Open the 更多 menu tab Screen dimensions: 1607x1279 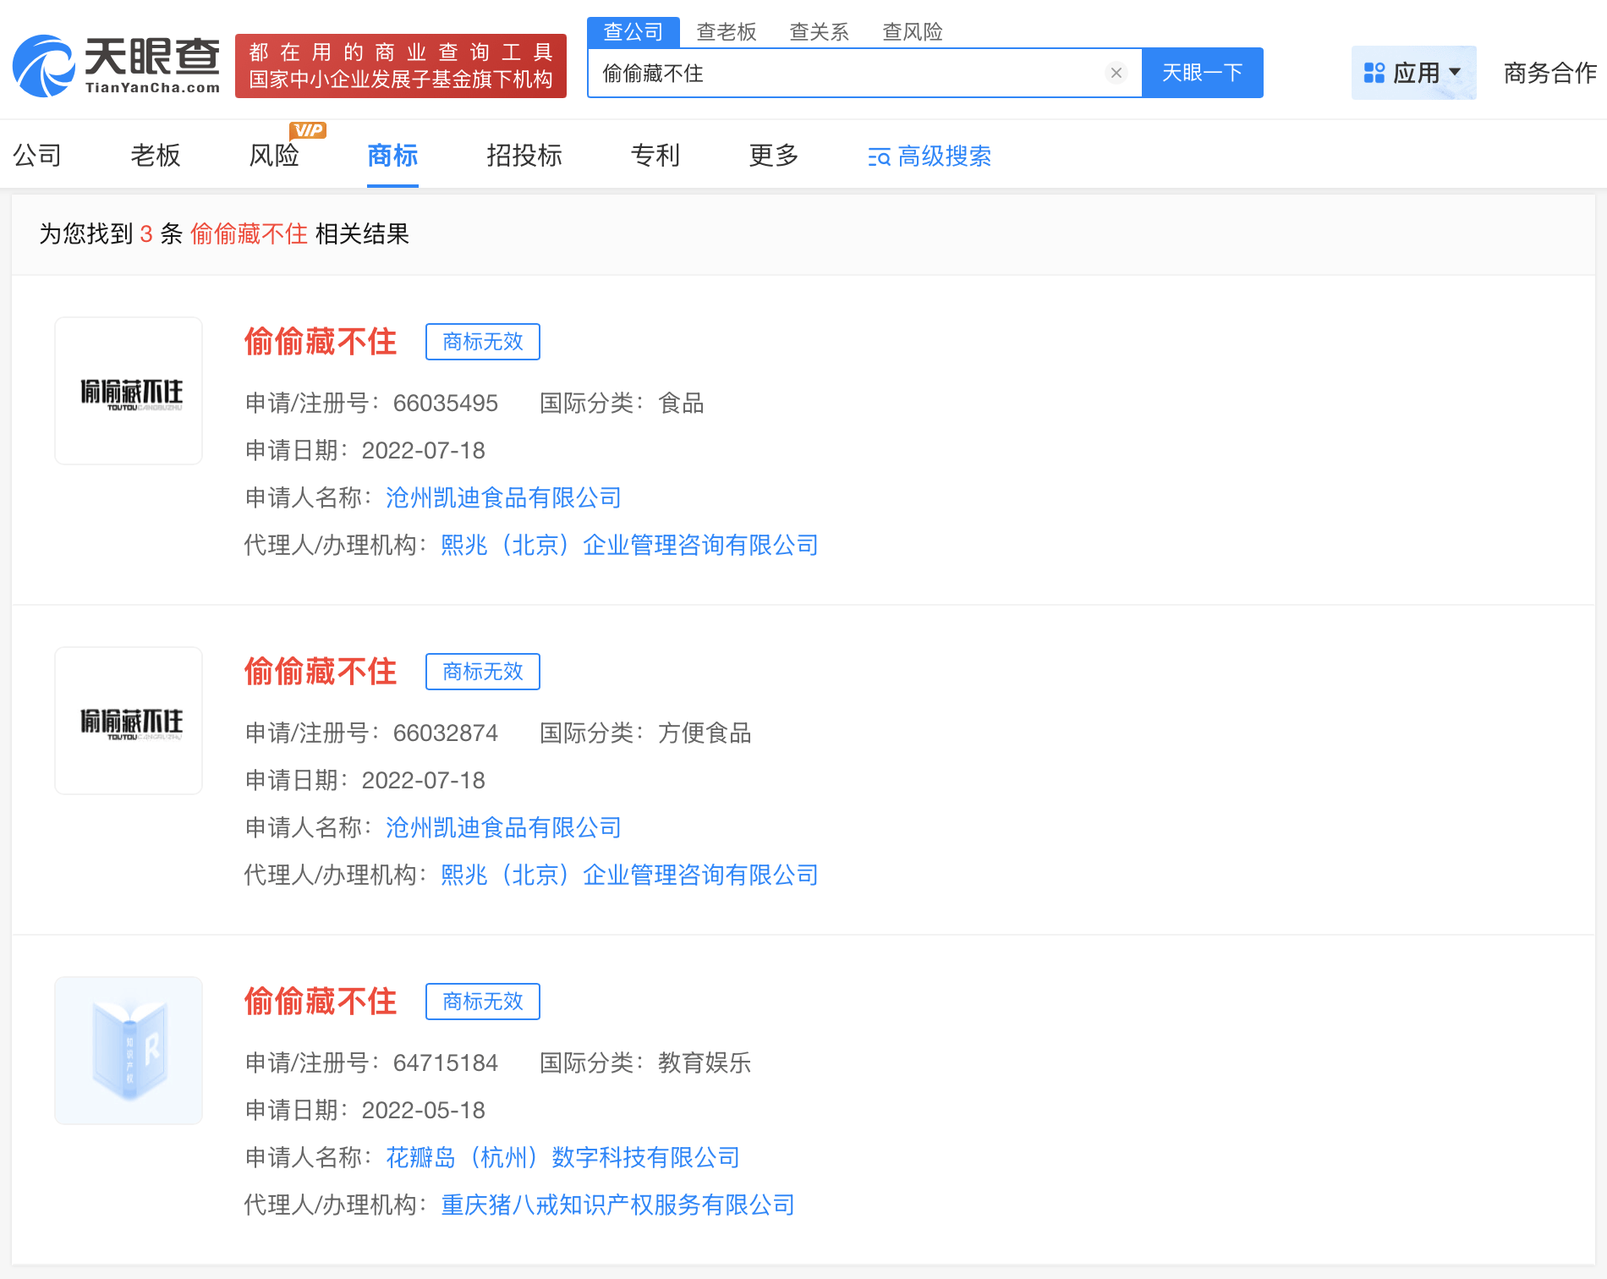[x=774, y=156]
